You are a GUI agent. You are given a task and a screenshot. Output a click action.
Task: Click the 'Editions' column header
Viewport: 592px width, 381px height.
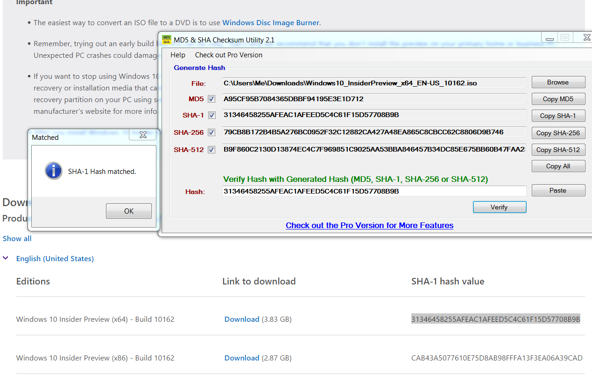click(33, 281)
